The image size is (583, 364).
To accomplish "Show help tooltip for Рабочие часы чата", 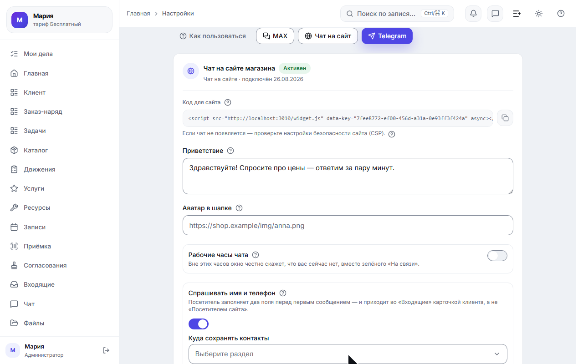I will (x=256, y=255).
